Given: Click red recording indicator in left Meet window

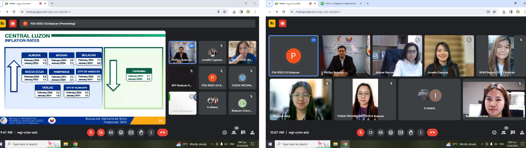Looking at the screenshot, I should point(13,23).
